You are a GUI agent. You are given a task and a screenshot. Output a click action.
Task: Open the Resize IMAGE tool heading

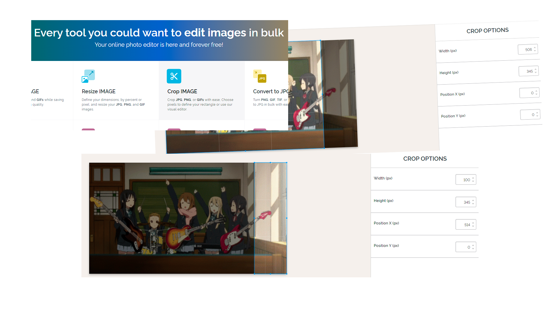coord(99,91)
